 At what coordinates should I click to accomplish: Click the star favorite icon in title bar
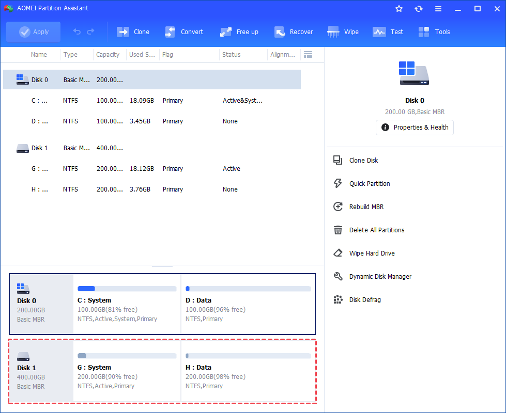(399, 9)
